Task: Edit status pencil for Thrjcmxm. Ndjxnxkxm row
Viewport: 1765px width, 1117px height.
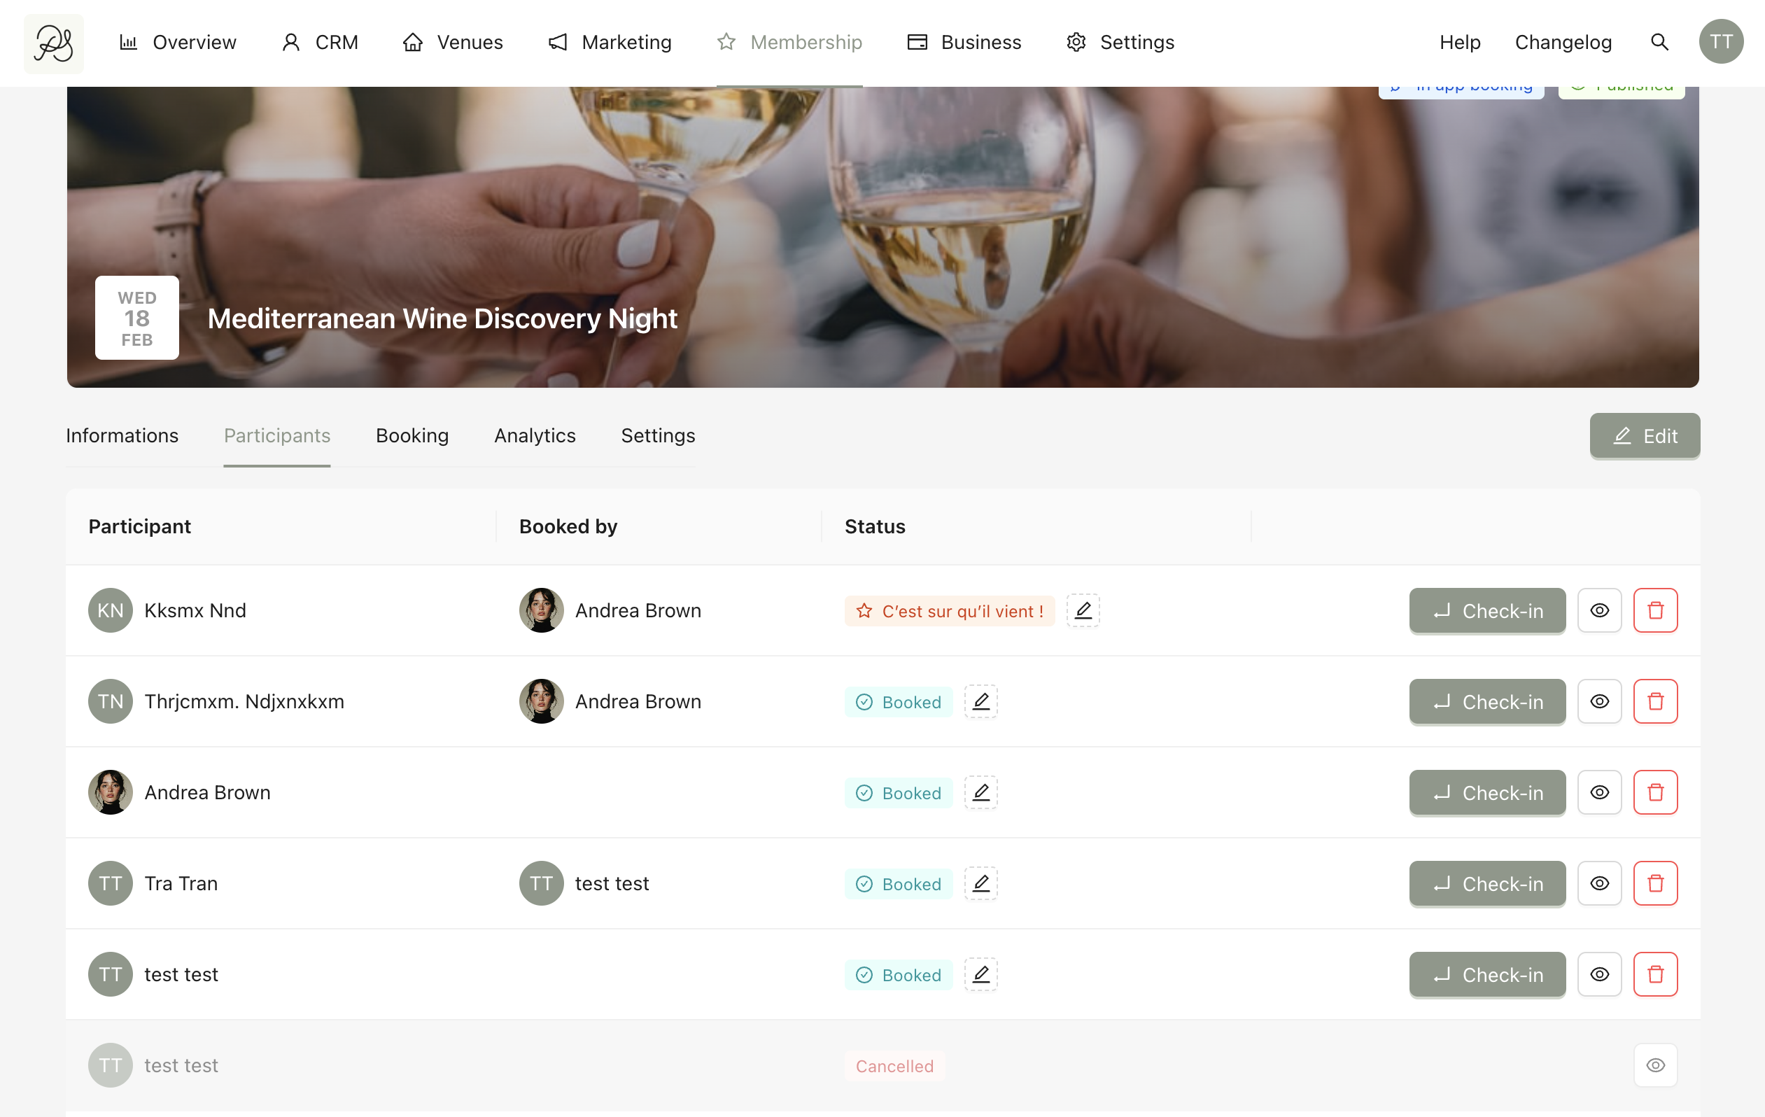Action: tap(980, 701)
